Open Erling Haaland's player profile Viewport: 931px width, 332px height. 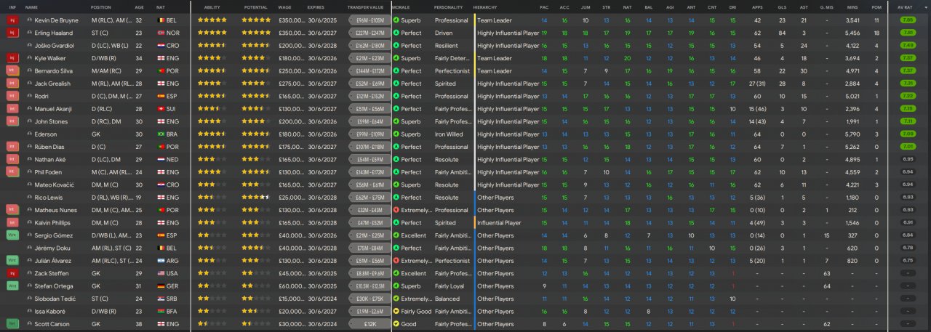[x=55, y=33]
